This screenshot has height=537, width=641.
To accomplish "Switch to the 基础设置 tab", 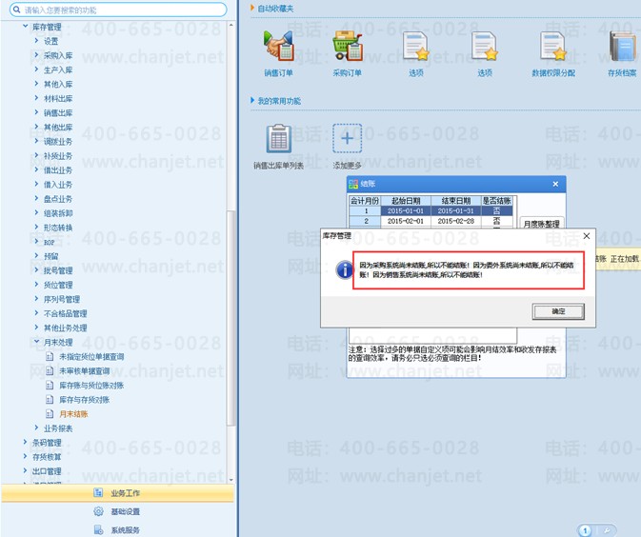I will point(118,511).
